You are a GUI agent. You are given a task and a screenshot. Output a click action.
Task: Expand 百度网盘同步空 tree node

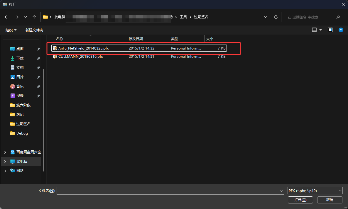(x=5, y=152)
